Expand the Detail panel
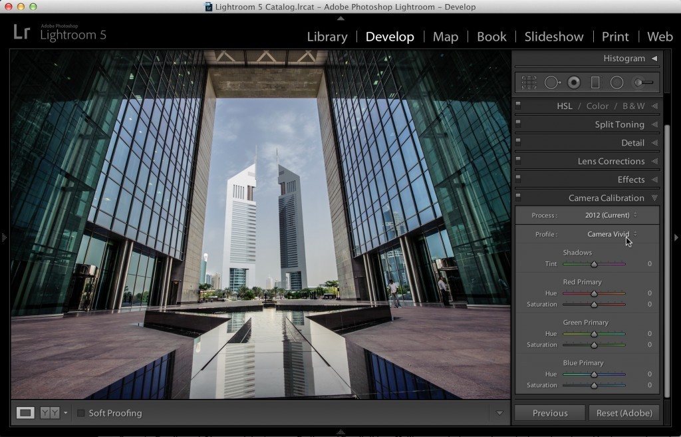 point(654,143)
